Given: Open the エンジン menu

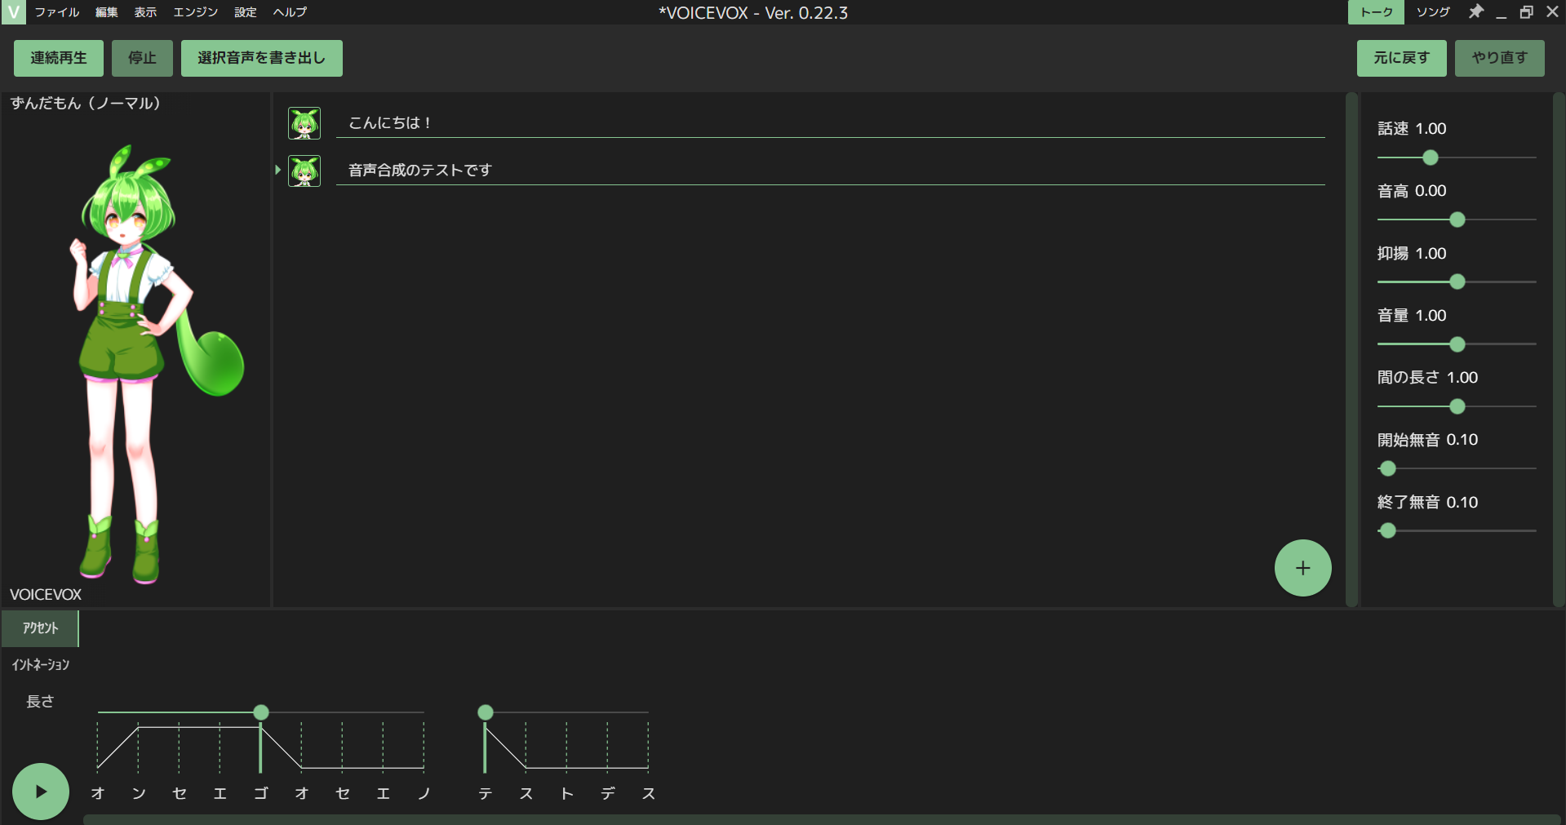Looking at the screenshot, I should [x=196, y=12].
